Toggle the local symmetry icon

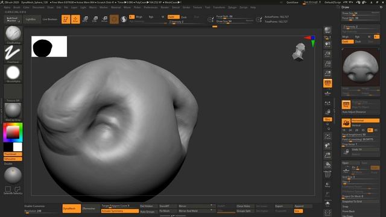pos(327,103)
